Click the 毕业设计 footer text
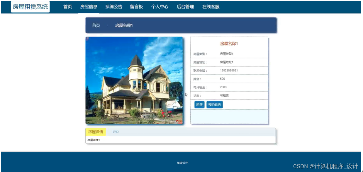The image size is (363, 172). point(182,163)
